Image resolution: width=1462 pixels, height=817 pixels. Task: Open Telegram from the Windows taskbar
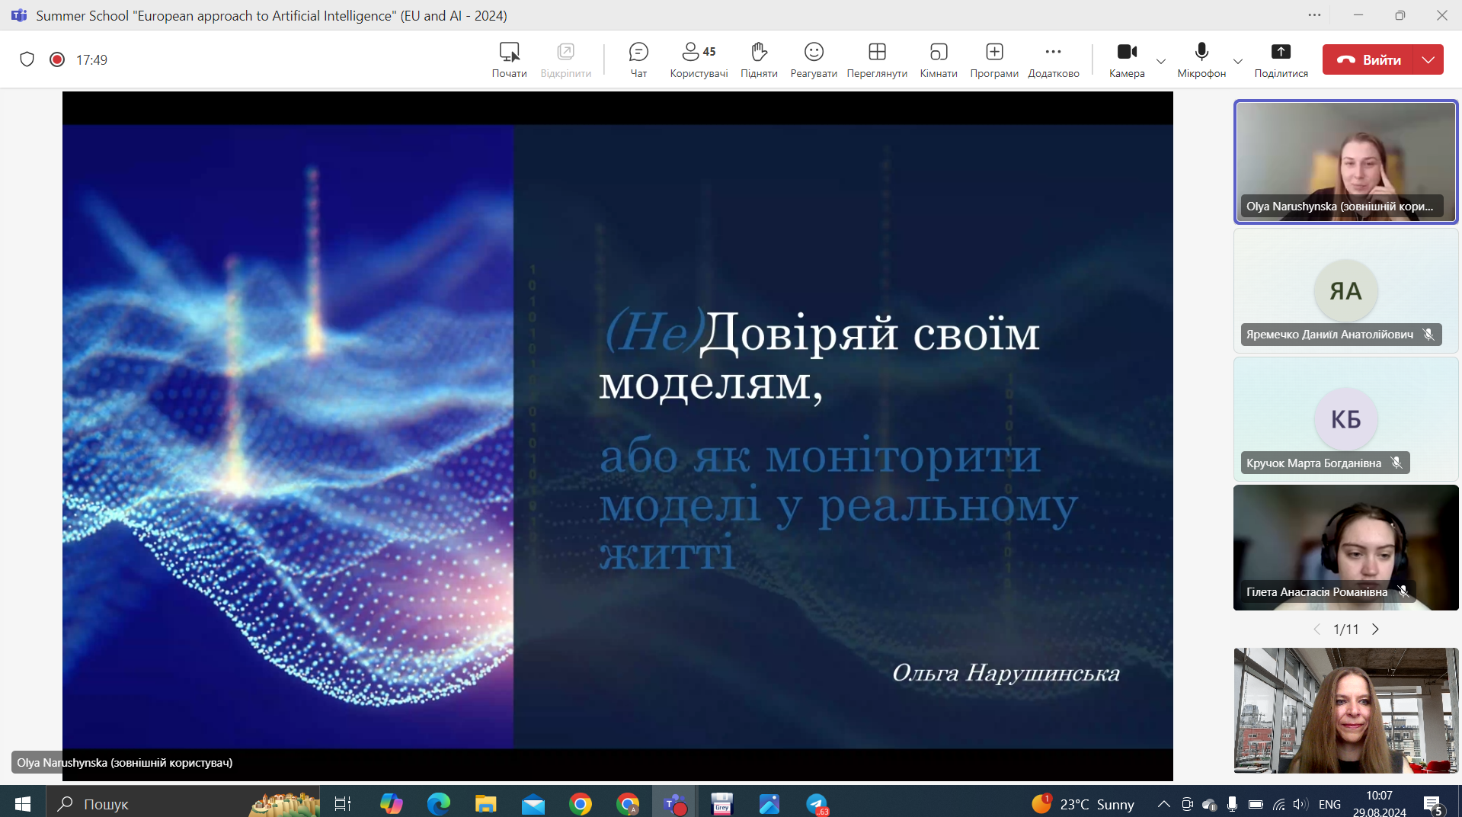pos(817,803)
